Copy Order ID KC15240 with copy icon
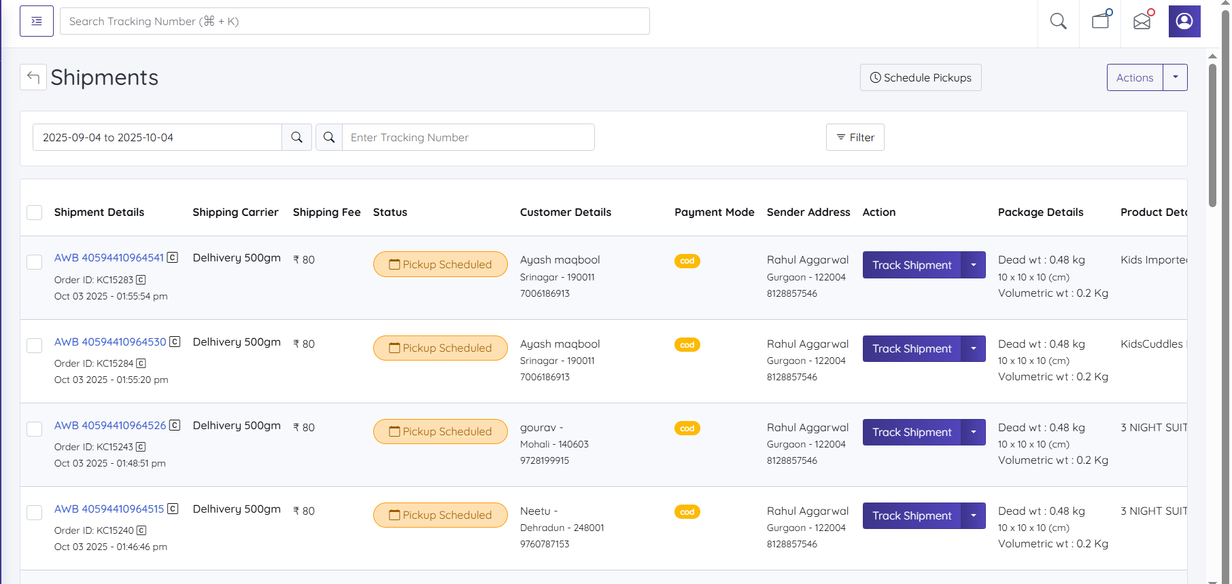The height and width of the screenshot is (584, 1232). [x=141, y=530]
